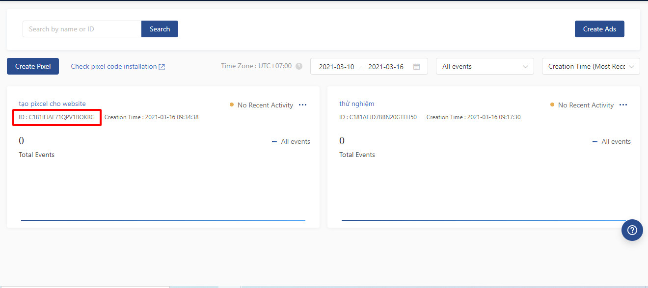Click the Create Ads button
Image resolution: width=648 pixels, height=288 pixels.
pos(599,29)
